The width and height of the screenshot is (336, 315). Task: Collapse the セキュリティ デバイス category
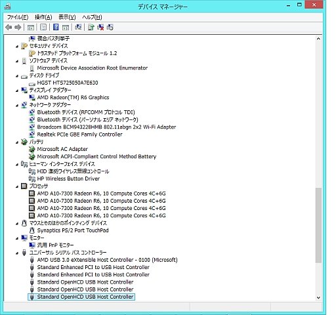(x=17, y=47)
